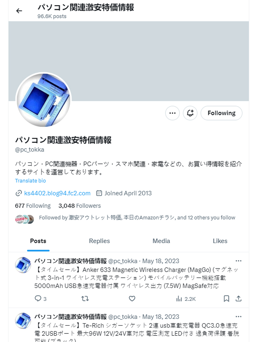
Task: View the 677 Following list
Action: tap(33, 206)
